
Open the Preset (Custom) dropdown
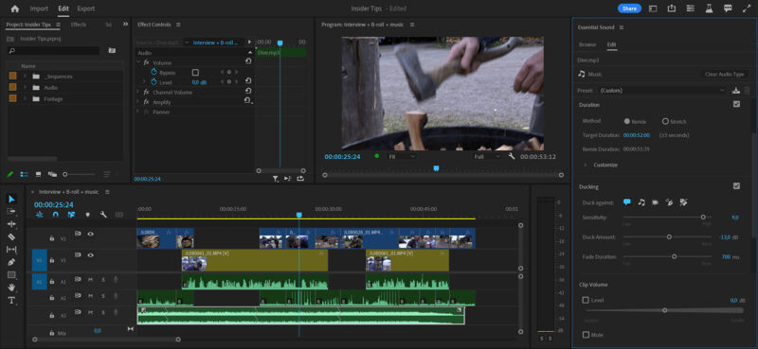pos(662,90)
